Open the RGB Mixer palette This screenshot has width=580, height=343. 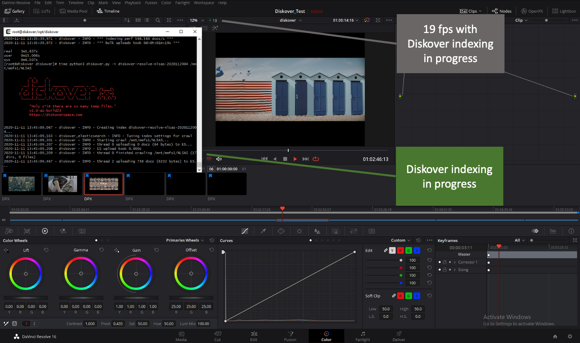click(x=63, y=231)
